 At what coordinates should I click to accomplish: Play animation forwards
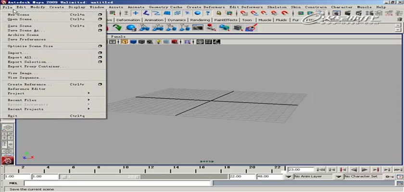(365, 169)
